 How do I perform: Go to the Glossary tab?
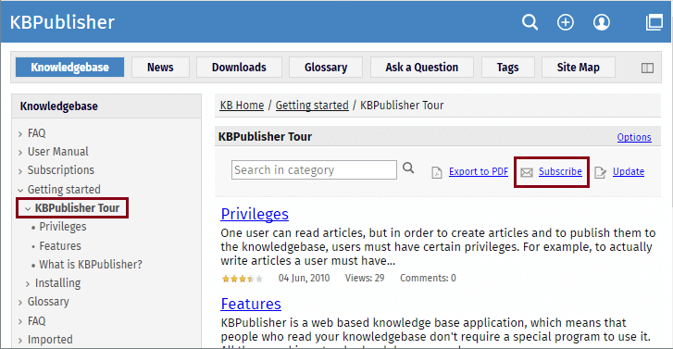point(326,68)
